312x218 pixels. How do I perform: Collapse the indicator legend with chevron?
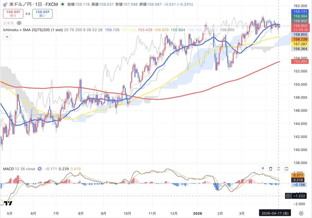pos(7,37)
